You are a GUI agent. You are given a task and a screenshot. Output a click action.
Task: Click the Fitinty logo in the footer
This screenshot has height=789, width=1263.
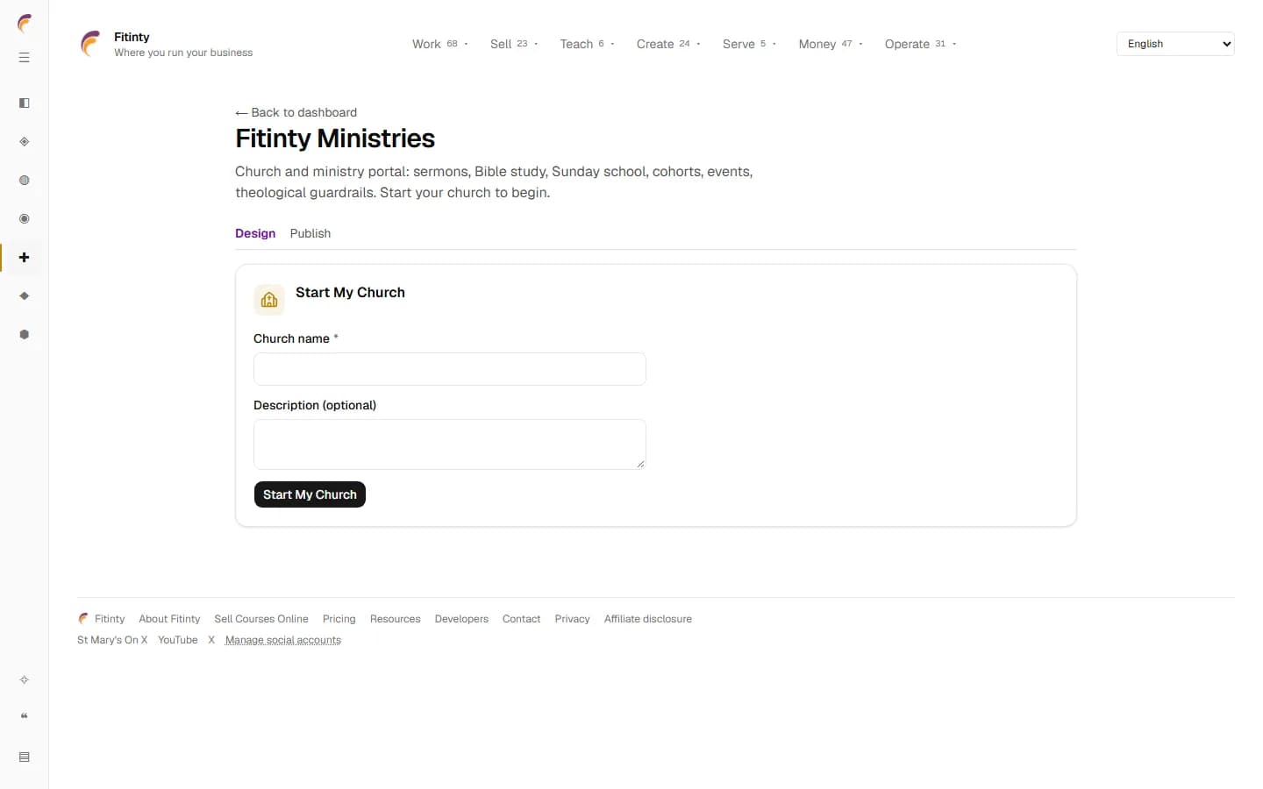pos(83,619)
